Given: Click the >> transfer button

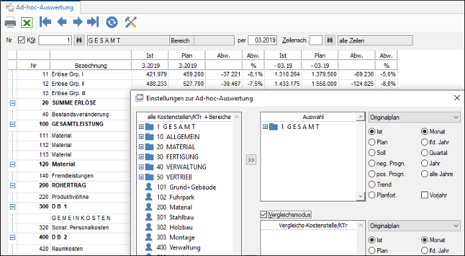Looking at the screenshot, I should click(x=251, y=160).
